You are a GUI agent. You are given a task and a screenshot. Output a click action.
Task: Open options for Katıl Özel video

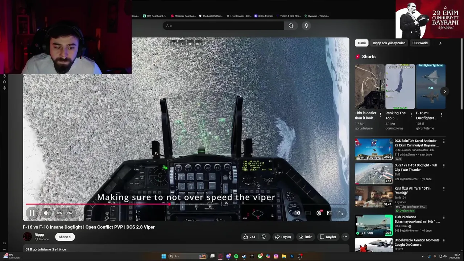point(444,189)
